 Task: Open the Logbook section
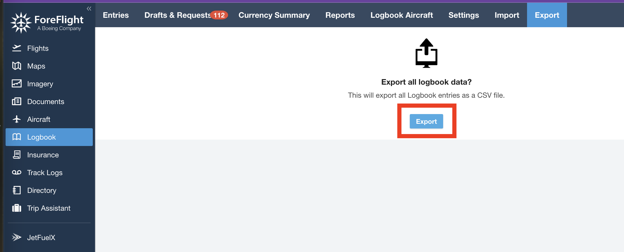pos(42,137)
